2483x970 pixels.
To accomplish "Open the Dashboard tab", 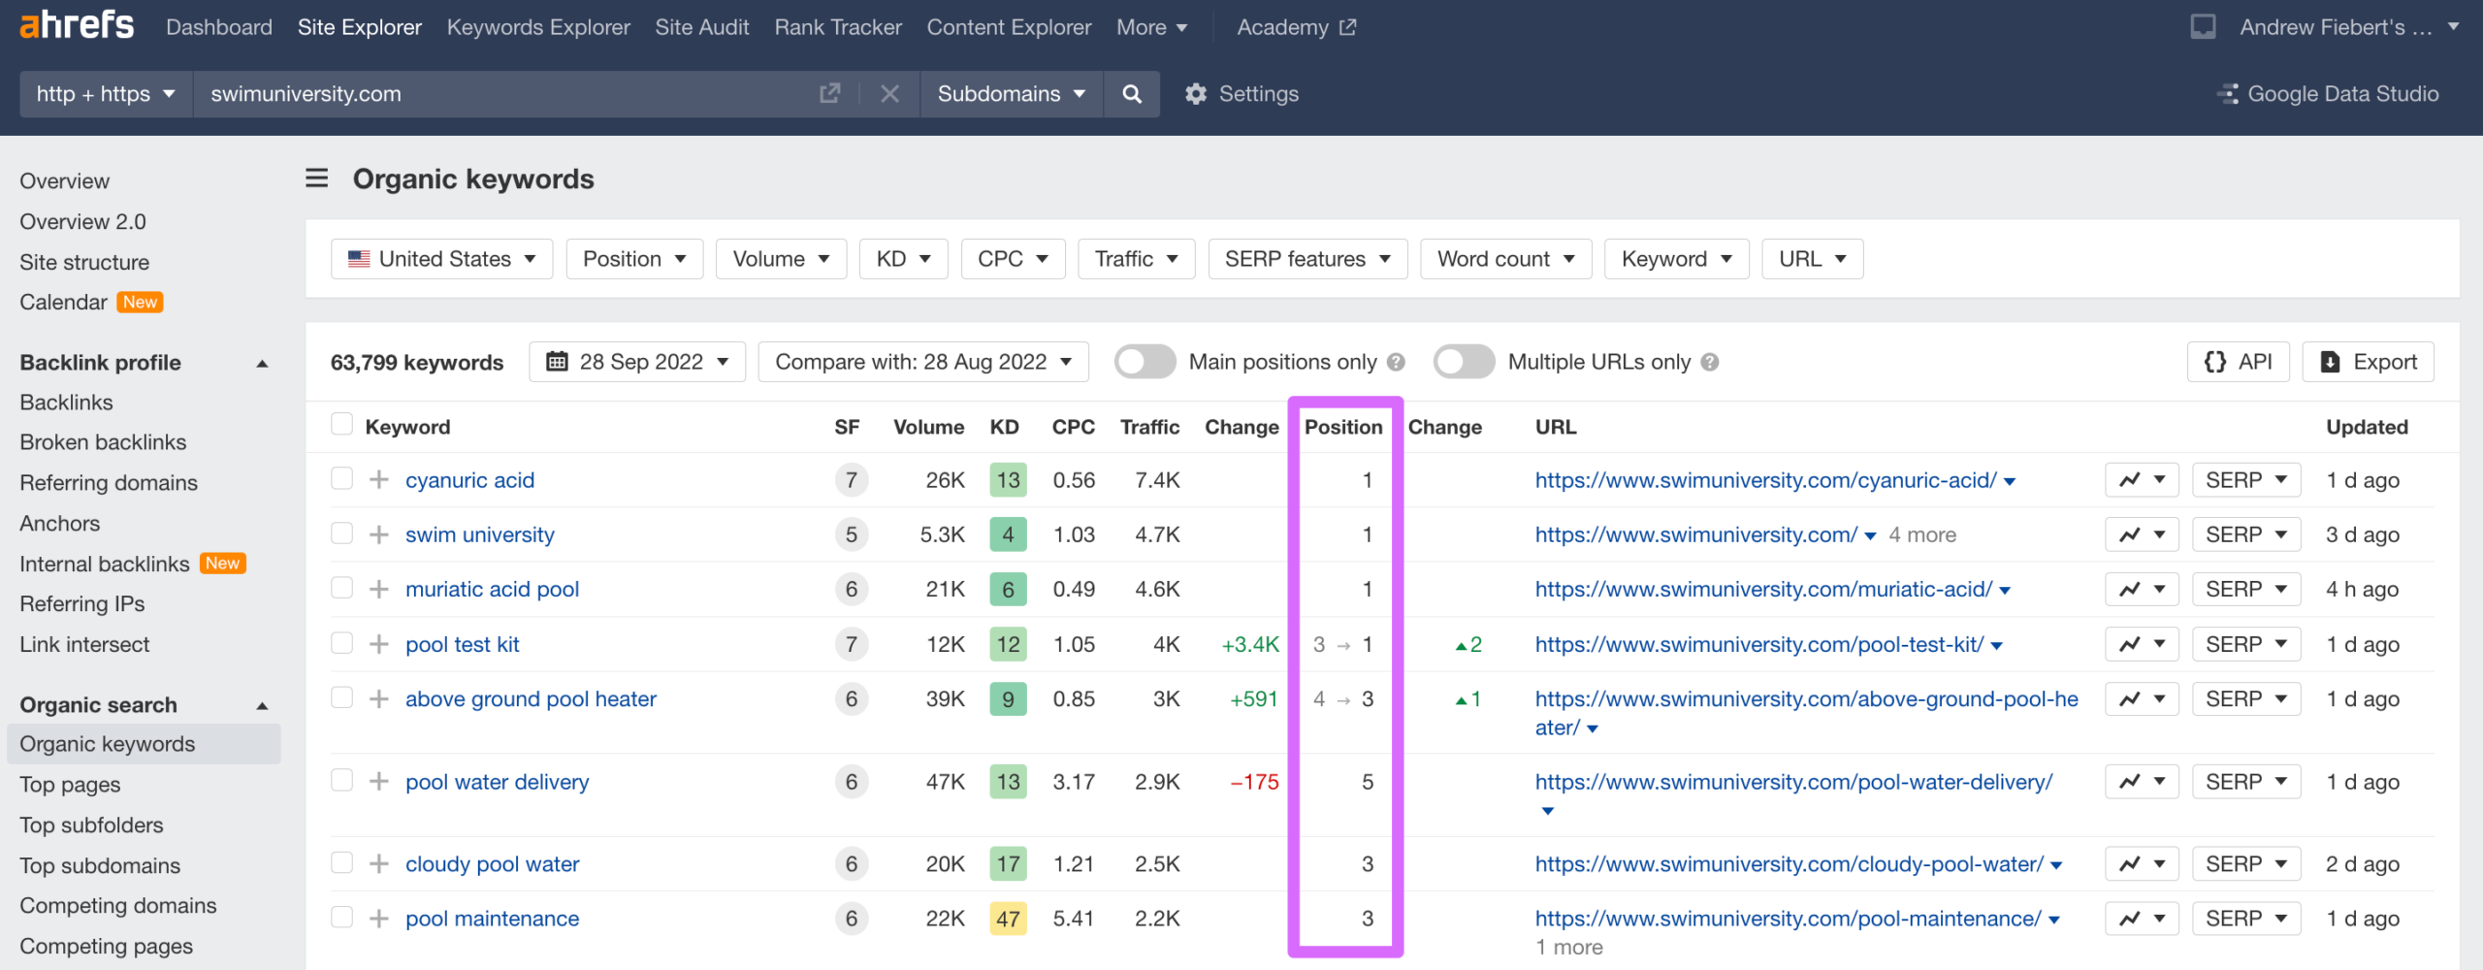I will coord(219,27).
